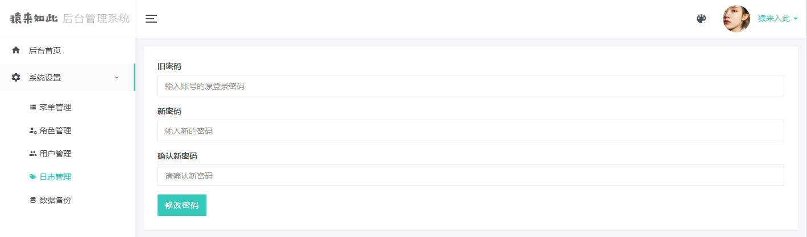Open the 菜单管理 menu item
Screen dimensions: 807x237
(55, 107)
